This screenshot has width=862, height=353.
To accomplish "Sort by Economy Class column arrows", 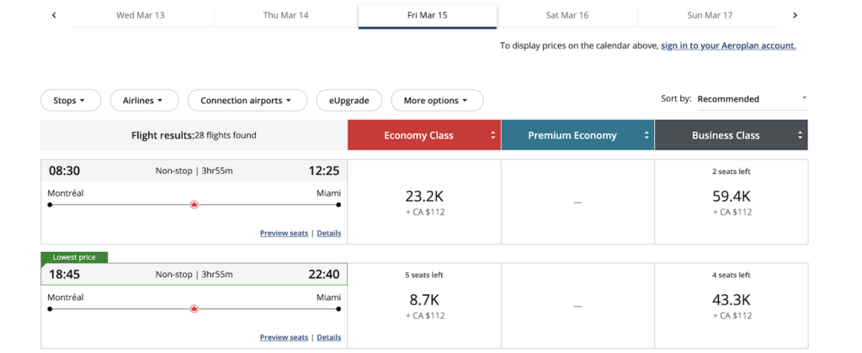I will [x=492, y=135].
